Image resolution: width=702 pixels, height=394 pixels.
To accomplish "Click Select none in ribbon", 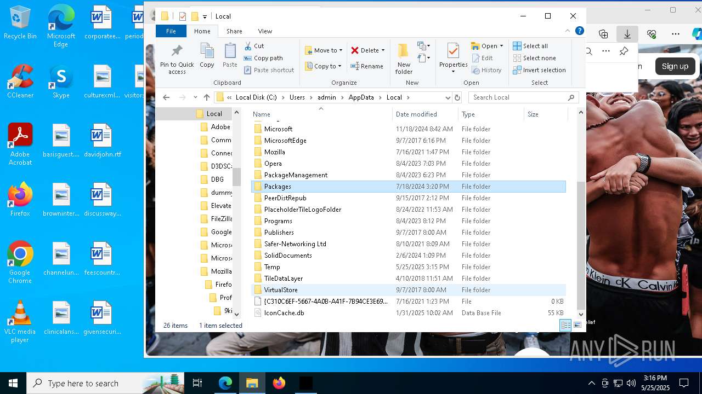I will (x=534, y=58).
